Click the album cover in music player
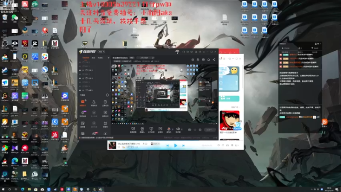341x192 pixels. (112, 145)
